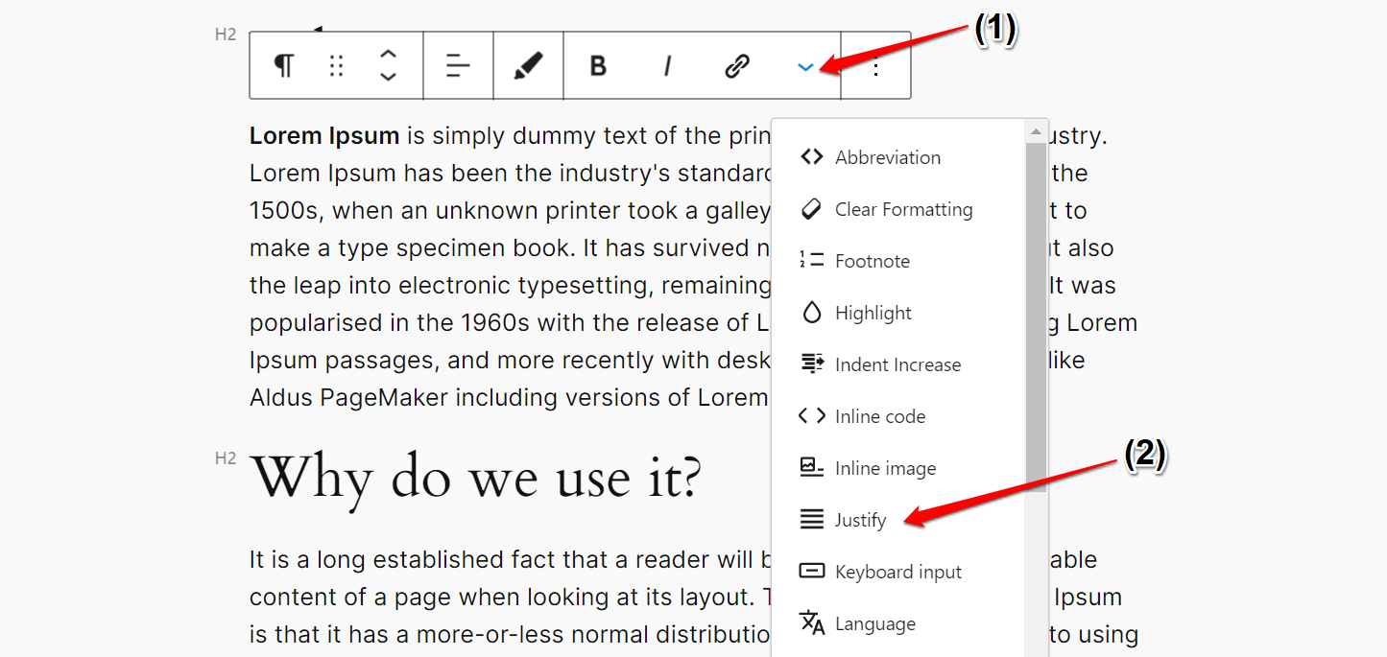Viewport: 1387px width, 657px height.
Task: Open the block options three-dot menu
Action: point(874,65)
